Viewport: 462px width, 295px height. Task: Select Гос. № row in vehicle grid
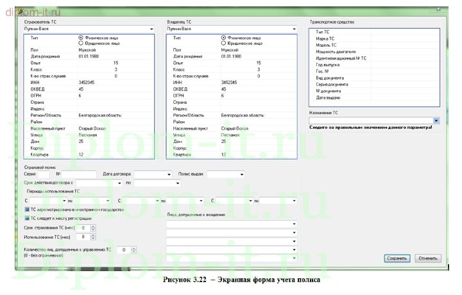(374, 71)
